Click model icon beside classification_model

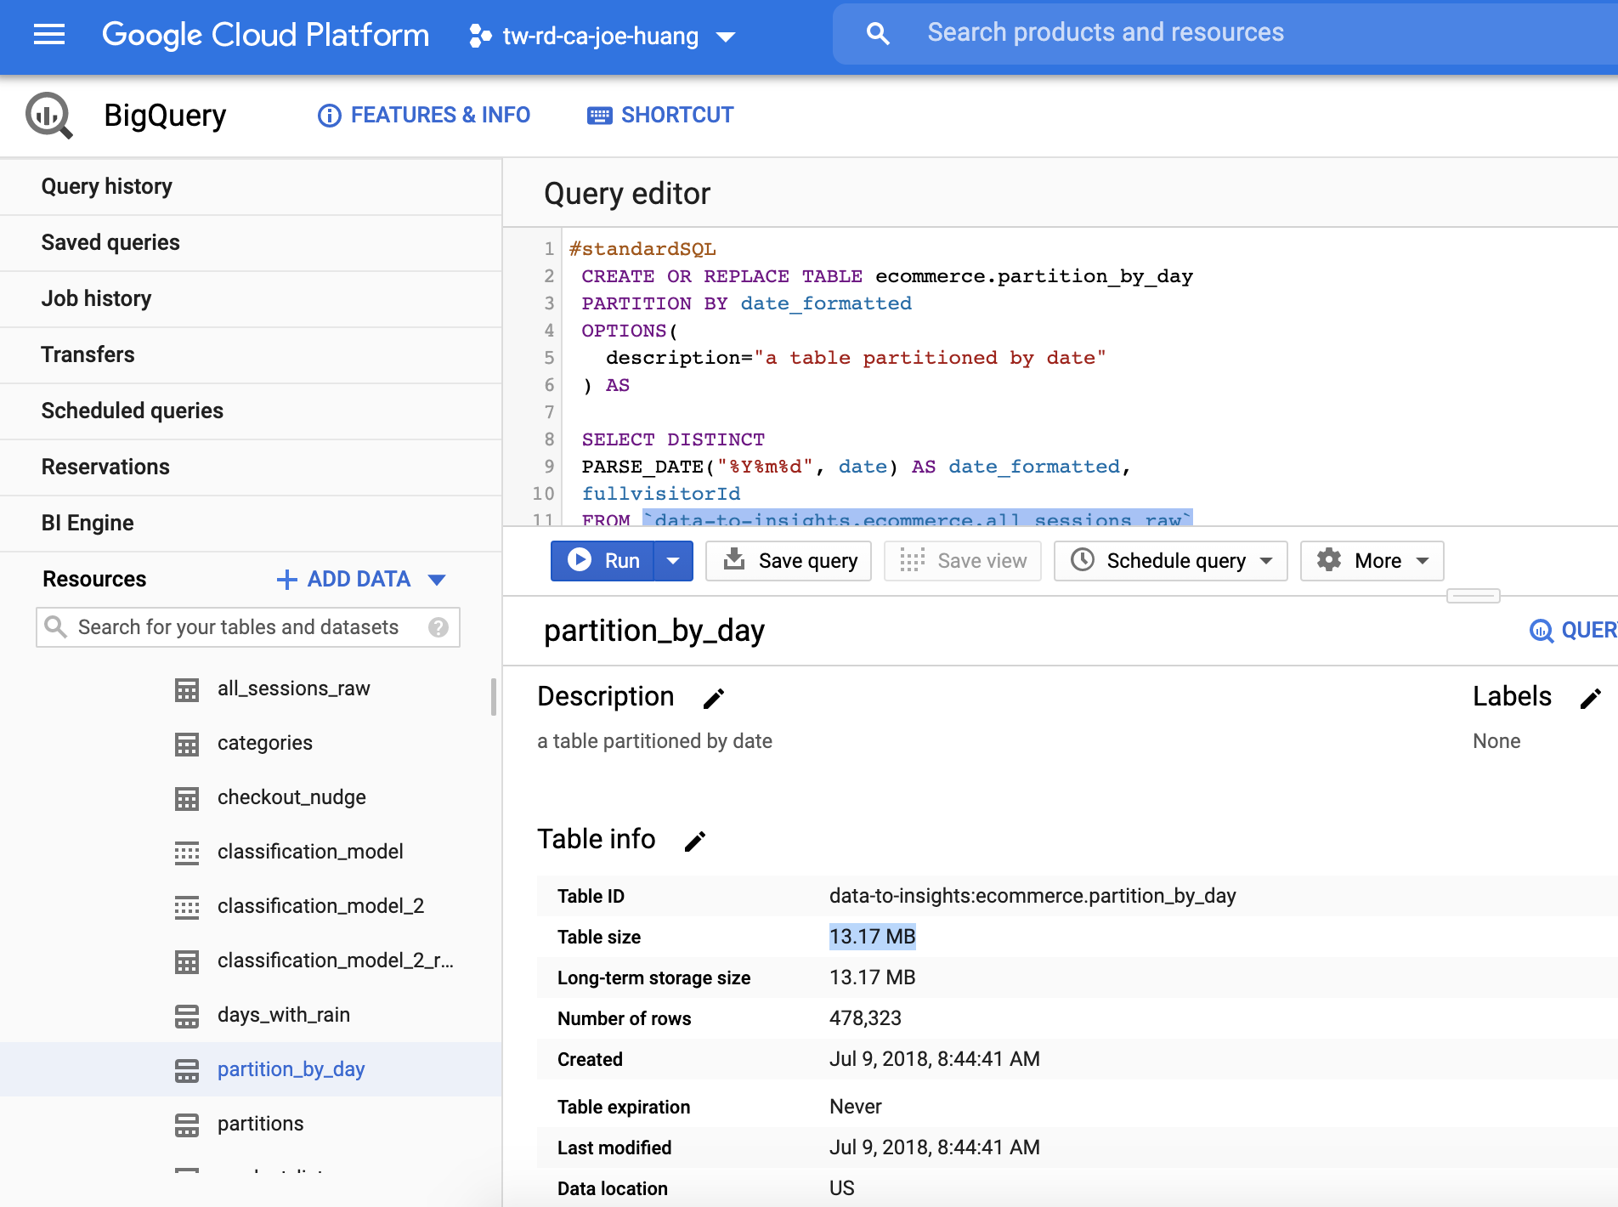click(187, 853)
